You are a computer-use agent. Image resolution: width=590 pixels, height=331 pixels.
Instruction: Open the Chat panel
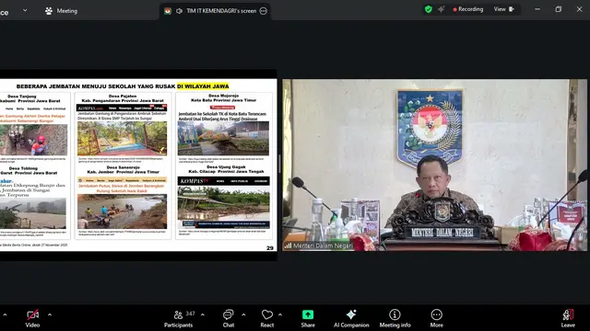click(228, 318)
